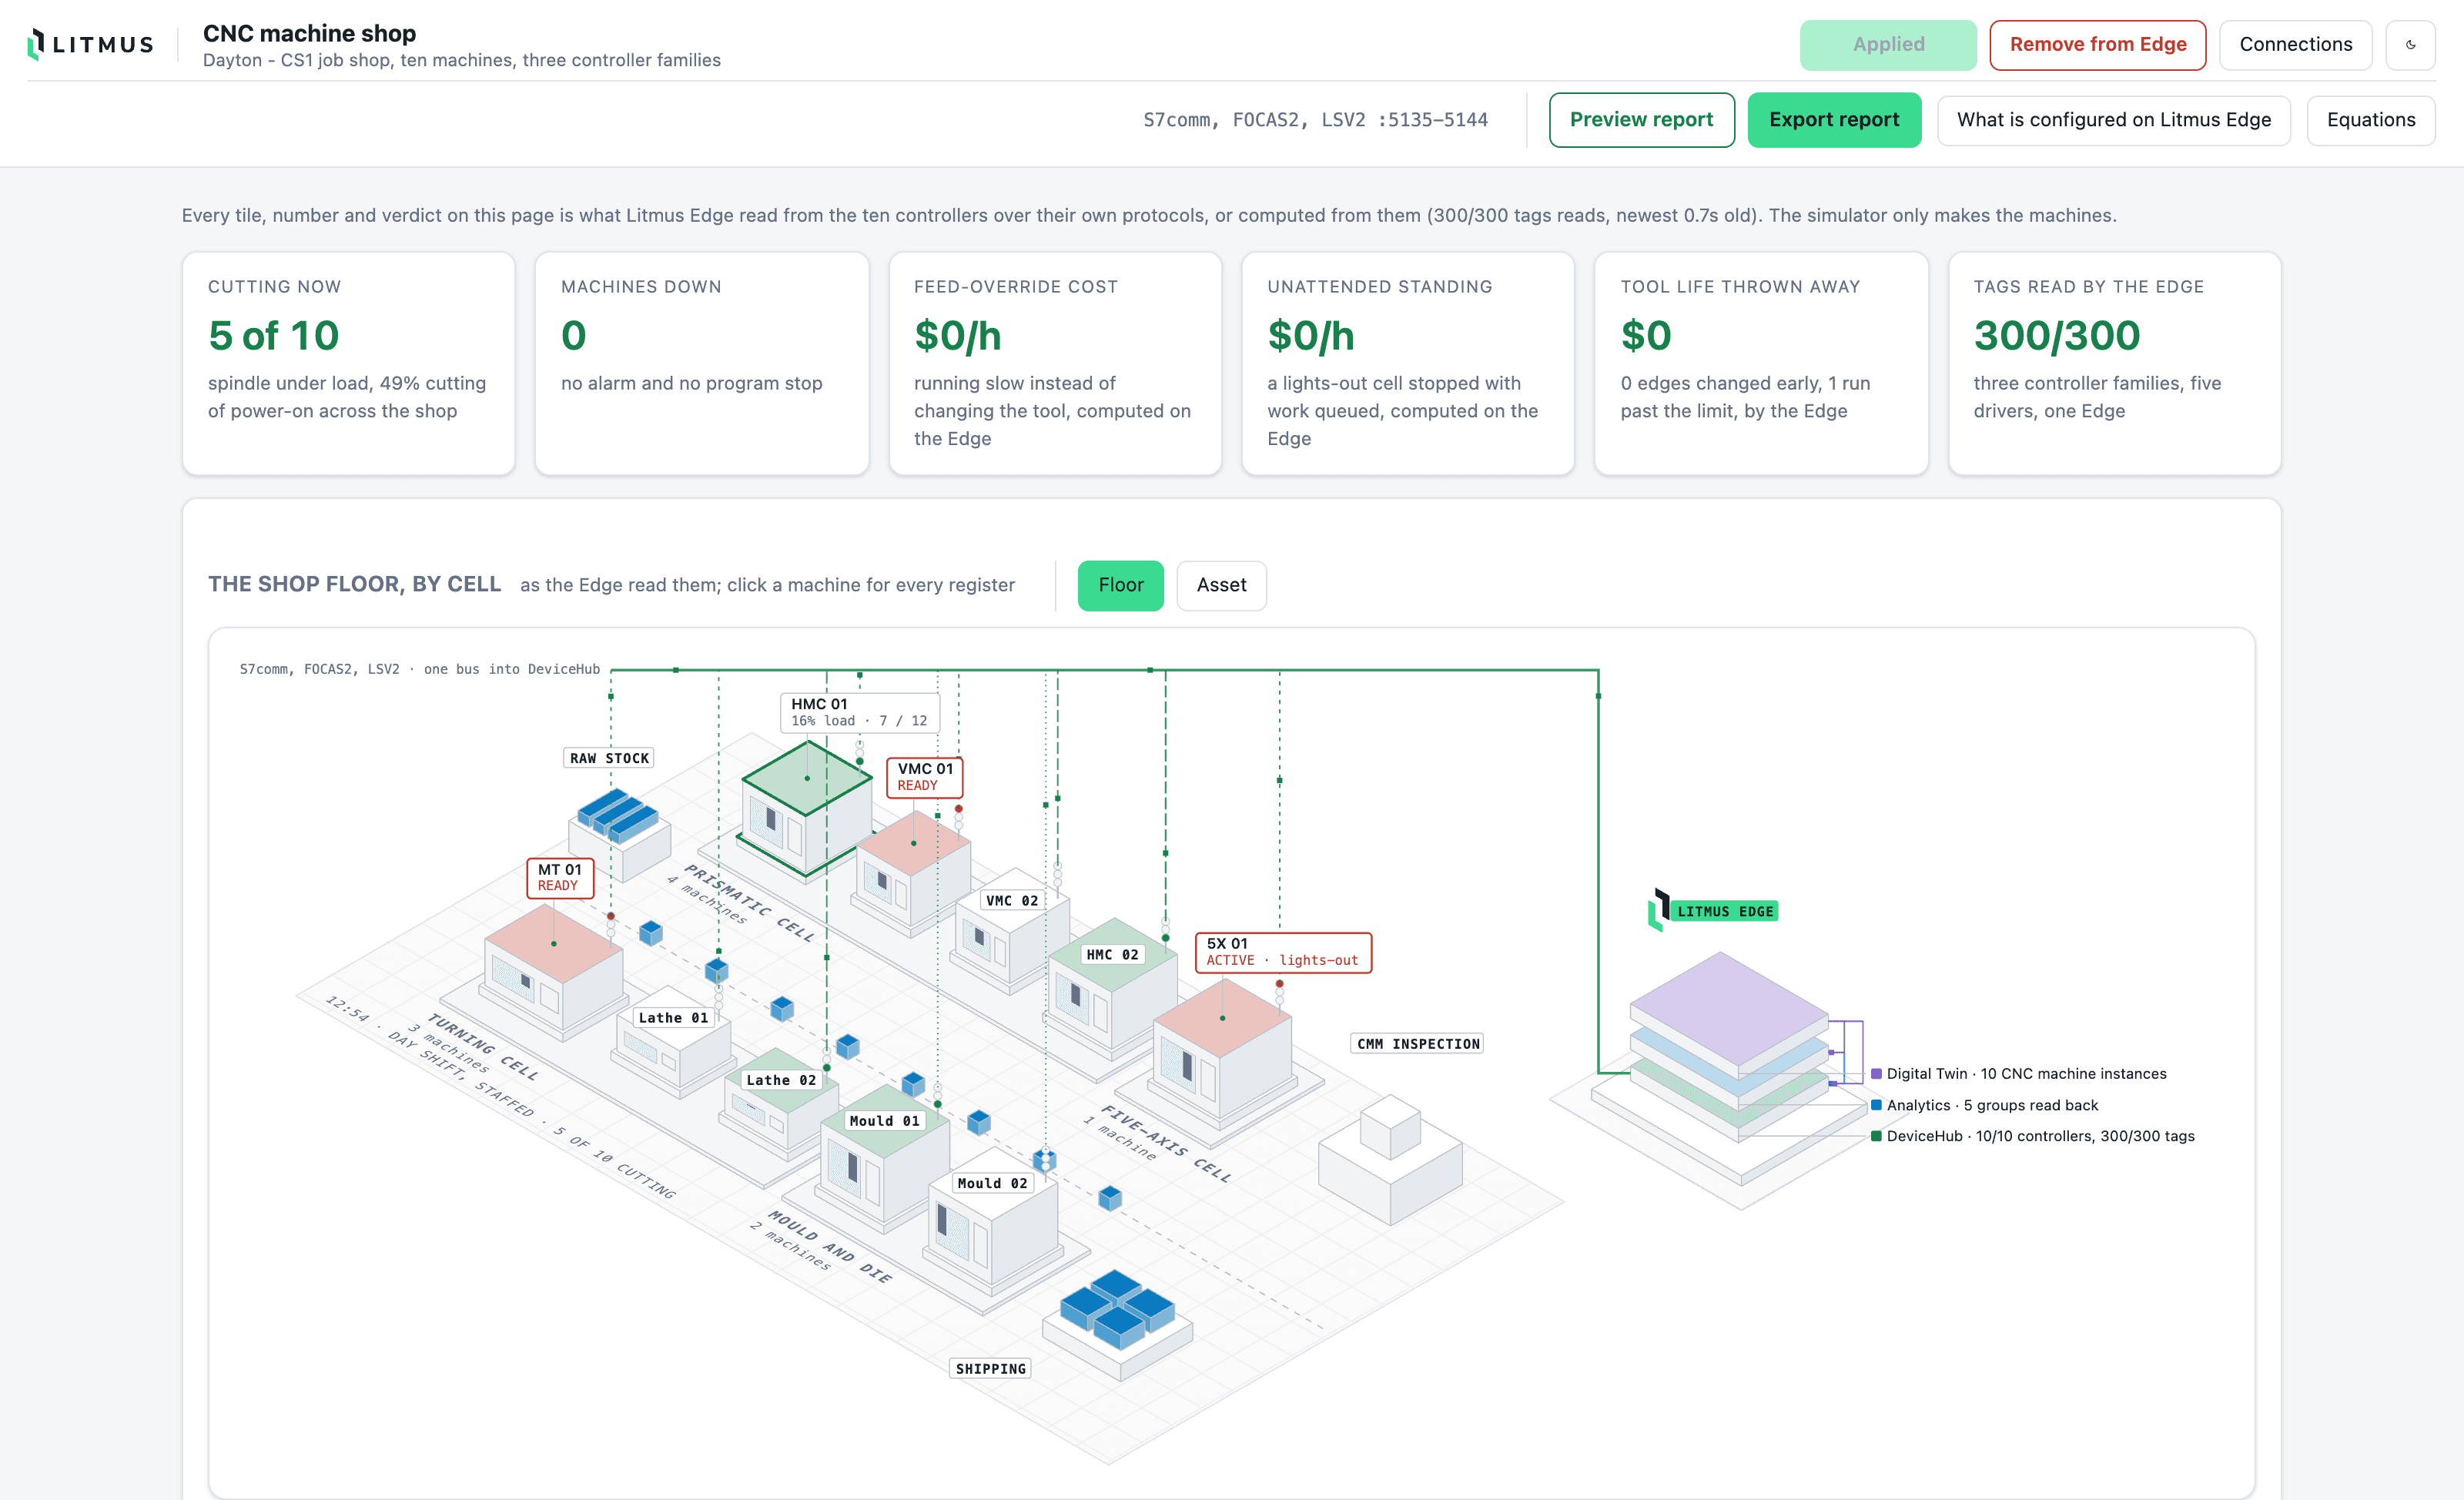The height and width of the screenshot is (1500, 2464).
Task: Click the 5X 01 ACTIVE lights-out label
Action: (x=1283, y=952)
